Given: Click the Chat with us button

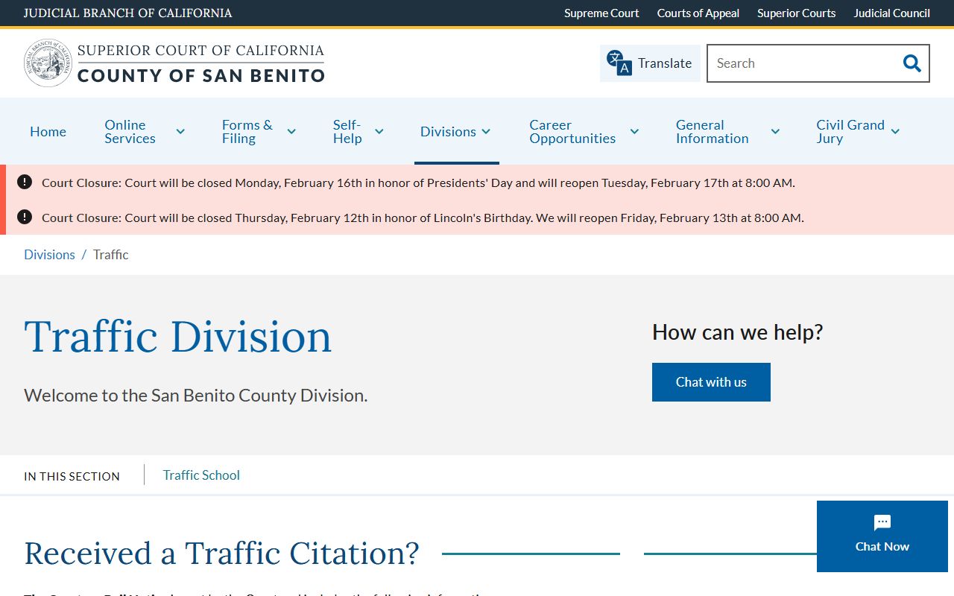Looking at the screenshot, I should click(x=711, y=382).
